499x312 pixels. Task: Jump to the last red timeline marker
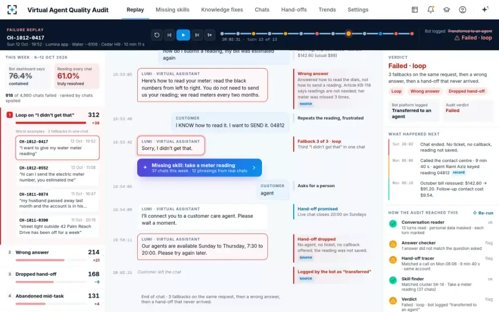tap(412, 34)
